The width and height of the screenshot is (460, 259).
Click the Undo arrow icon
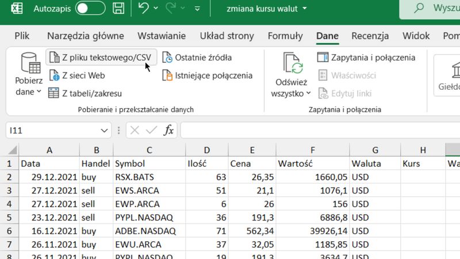click(x=144, y=9)
